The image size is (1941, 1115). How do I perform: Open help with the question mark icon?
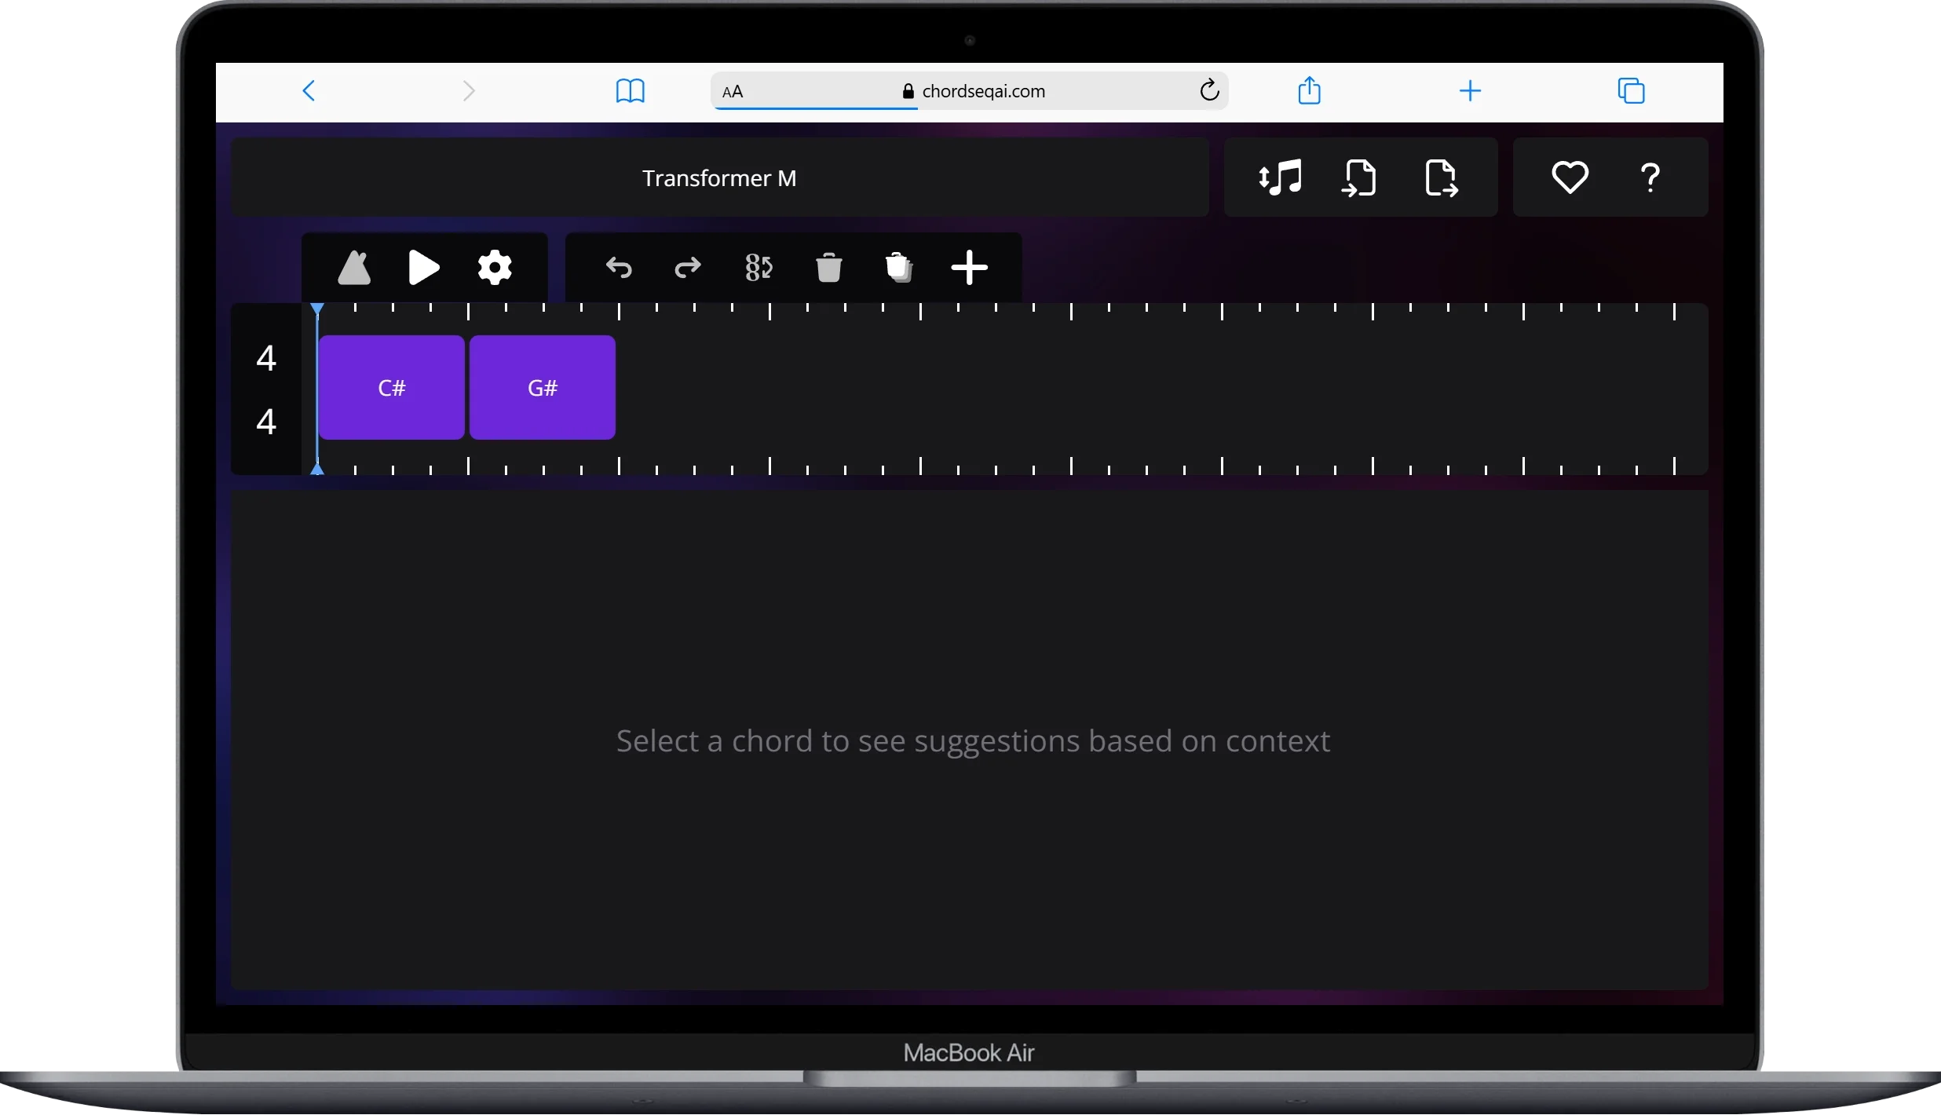1650,177
